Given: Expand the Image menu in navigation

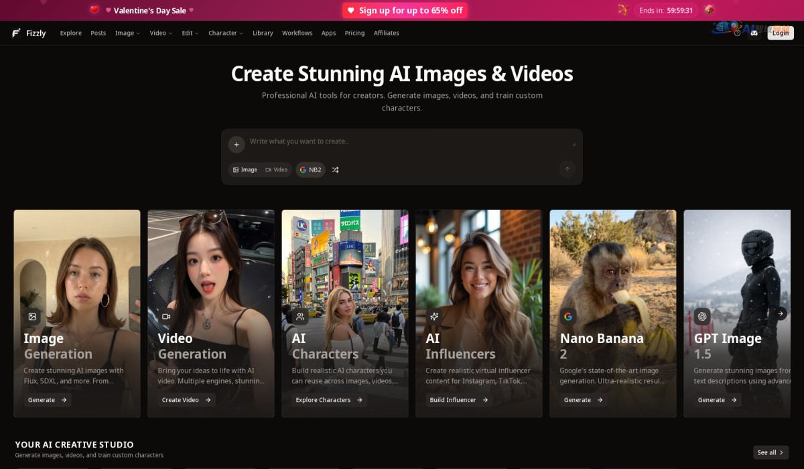Looking at the screenshot, I should tap(127, 33).
